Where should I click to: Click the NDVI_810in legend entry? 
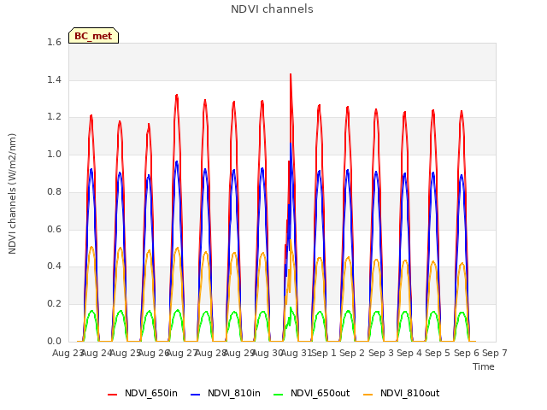(226, 393)
